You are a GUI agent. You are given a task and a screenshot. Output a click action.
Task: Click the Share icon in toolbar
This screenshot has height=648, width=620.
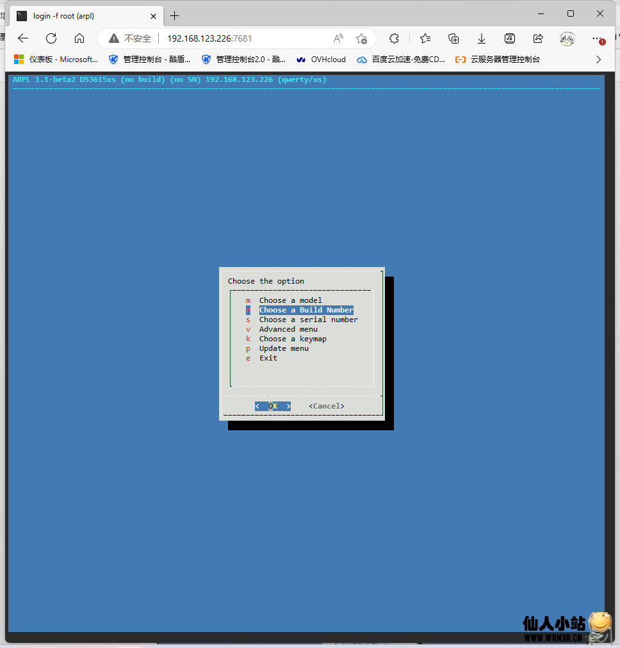(x=538, y=38)
